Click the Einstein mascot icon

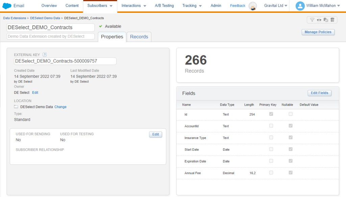pos(252,6)
